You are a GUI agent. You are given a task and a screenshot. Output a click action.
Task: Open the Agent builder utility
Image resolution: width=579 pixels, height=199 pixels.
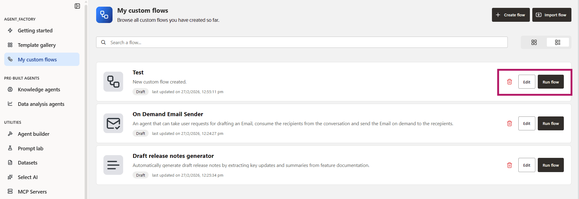33,134
